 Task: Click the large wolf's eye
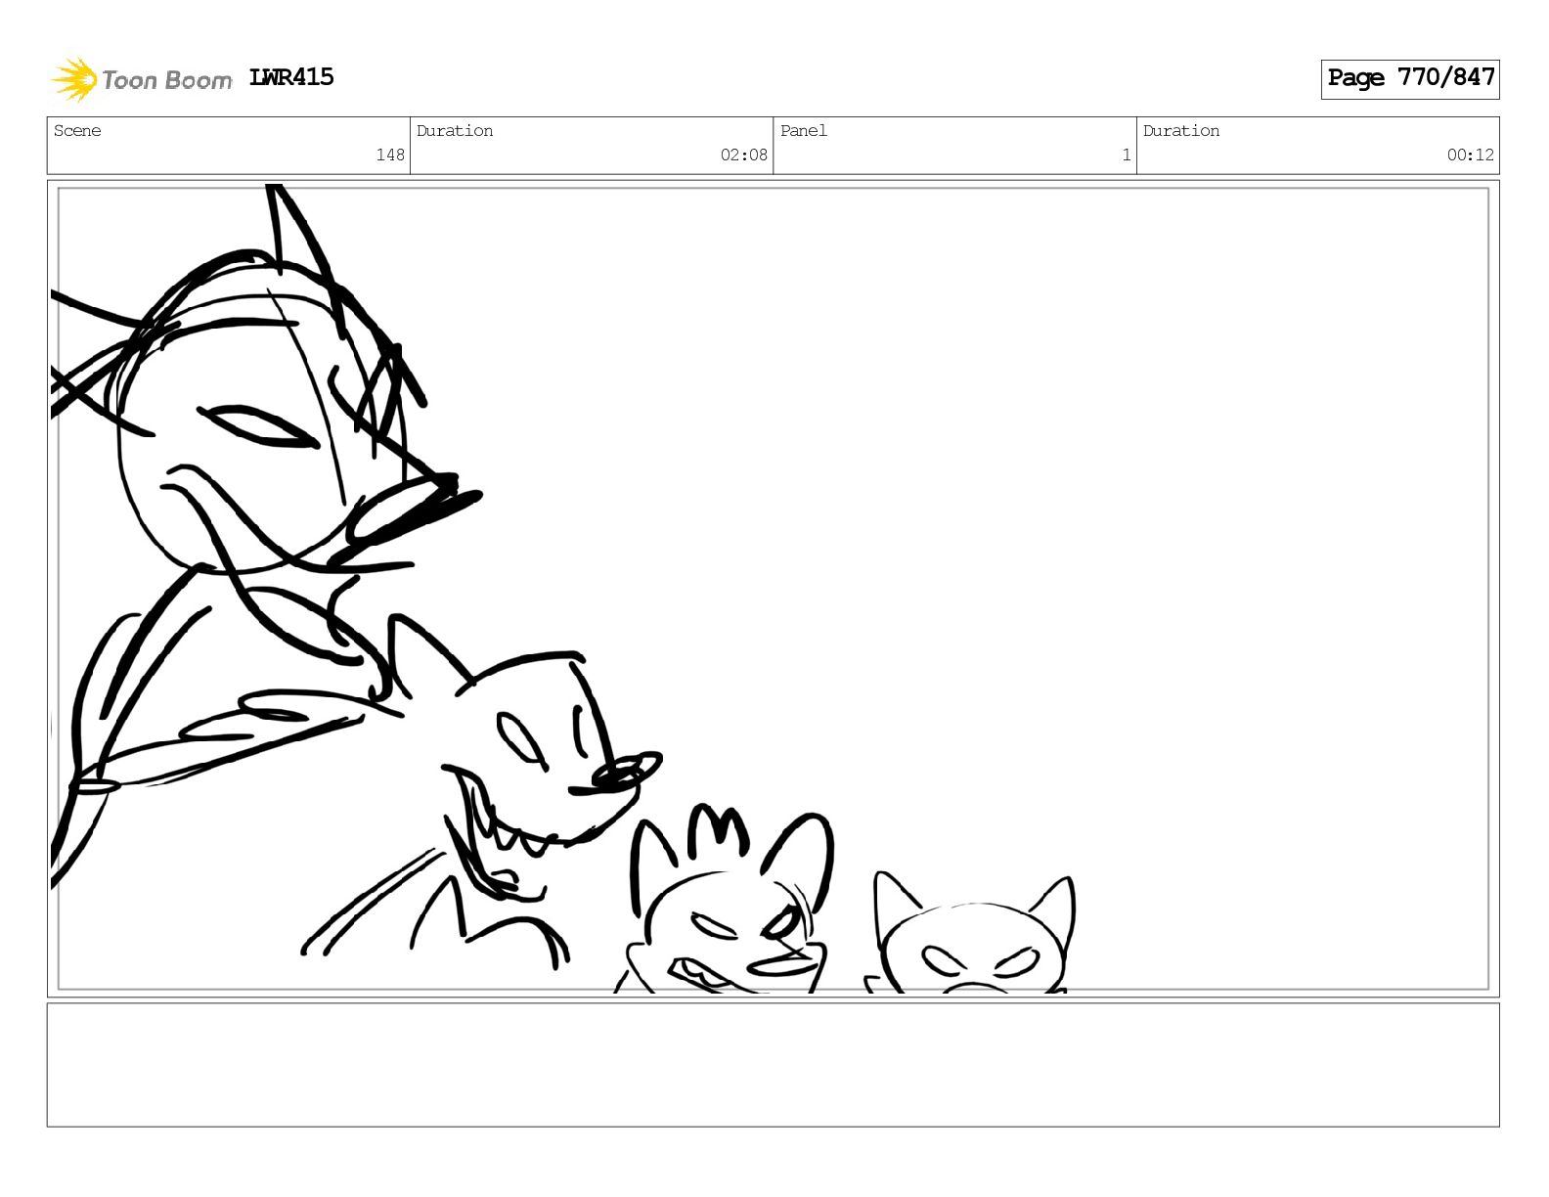click(x=259, y=426)
